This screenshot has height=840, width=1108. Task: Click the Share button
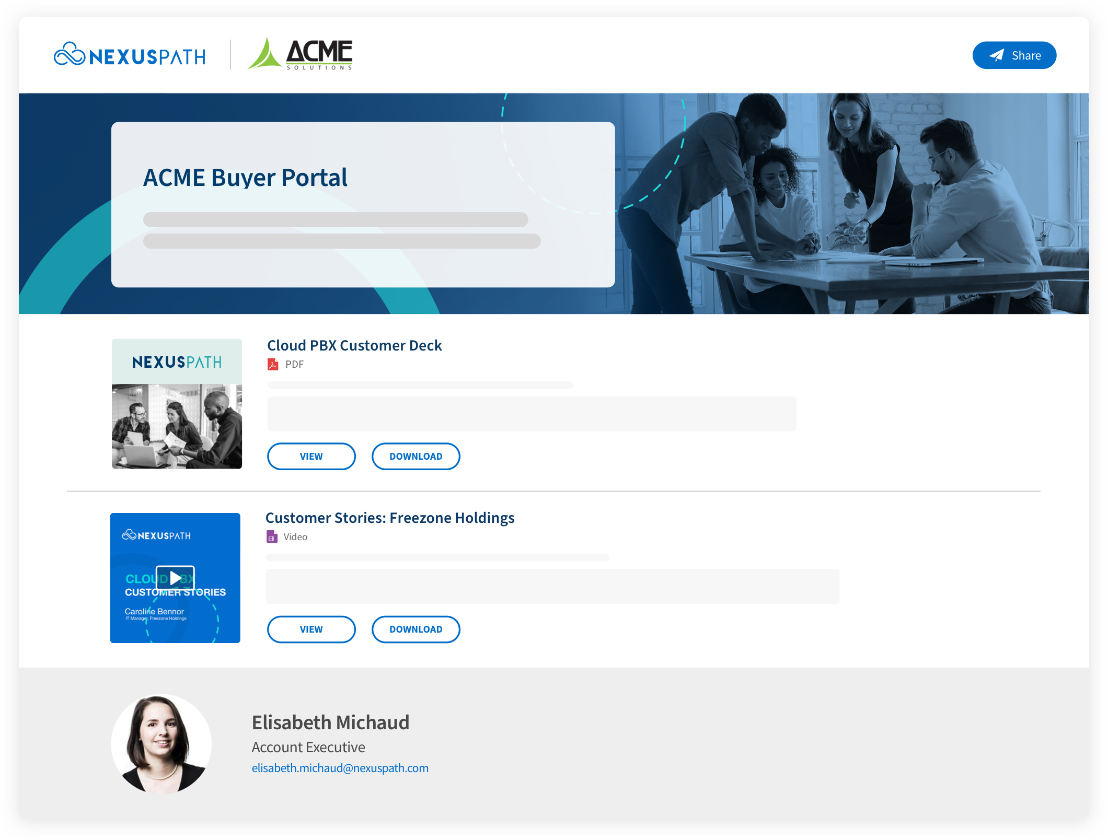1014,55
